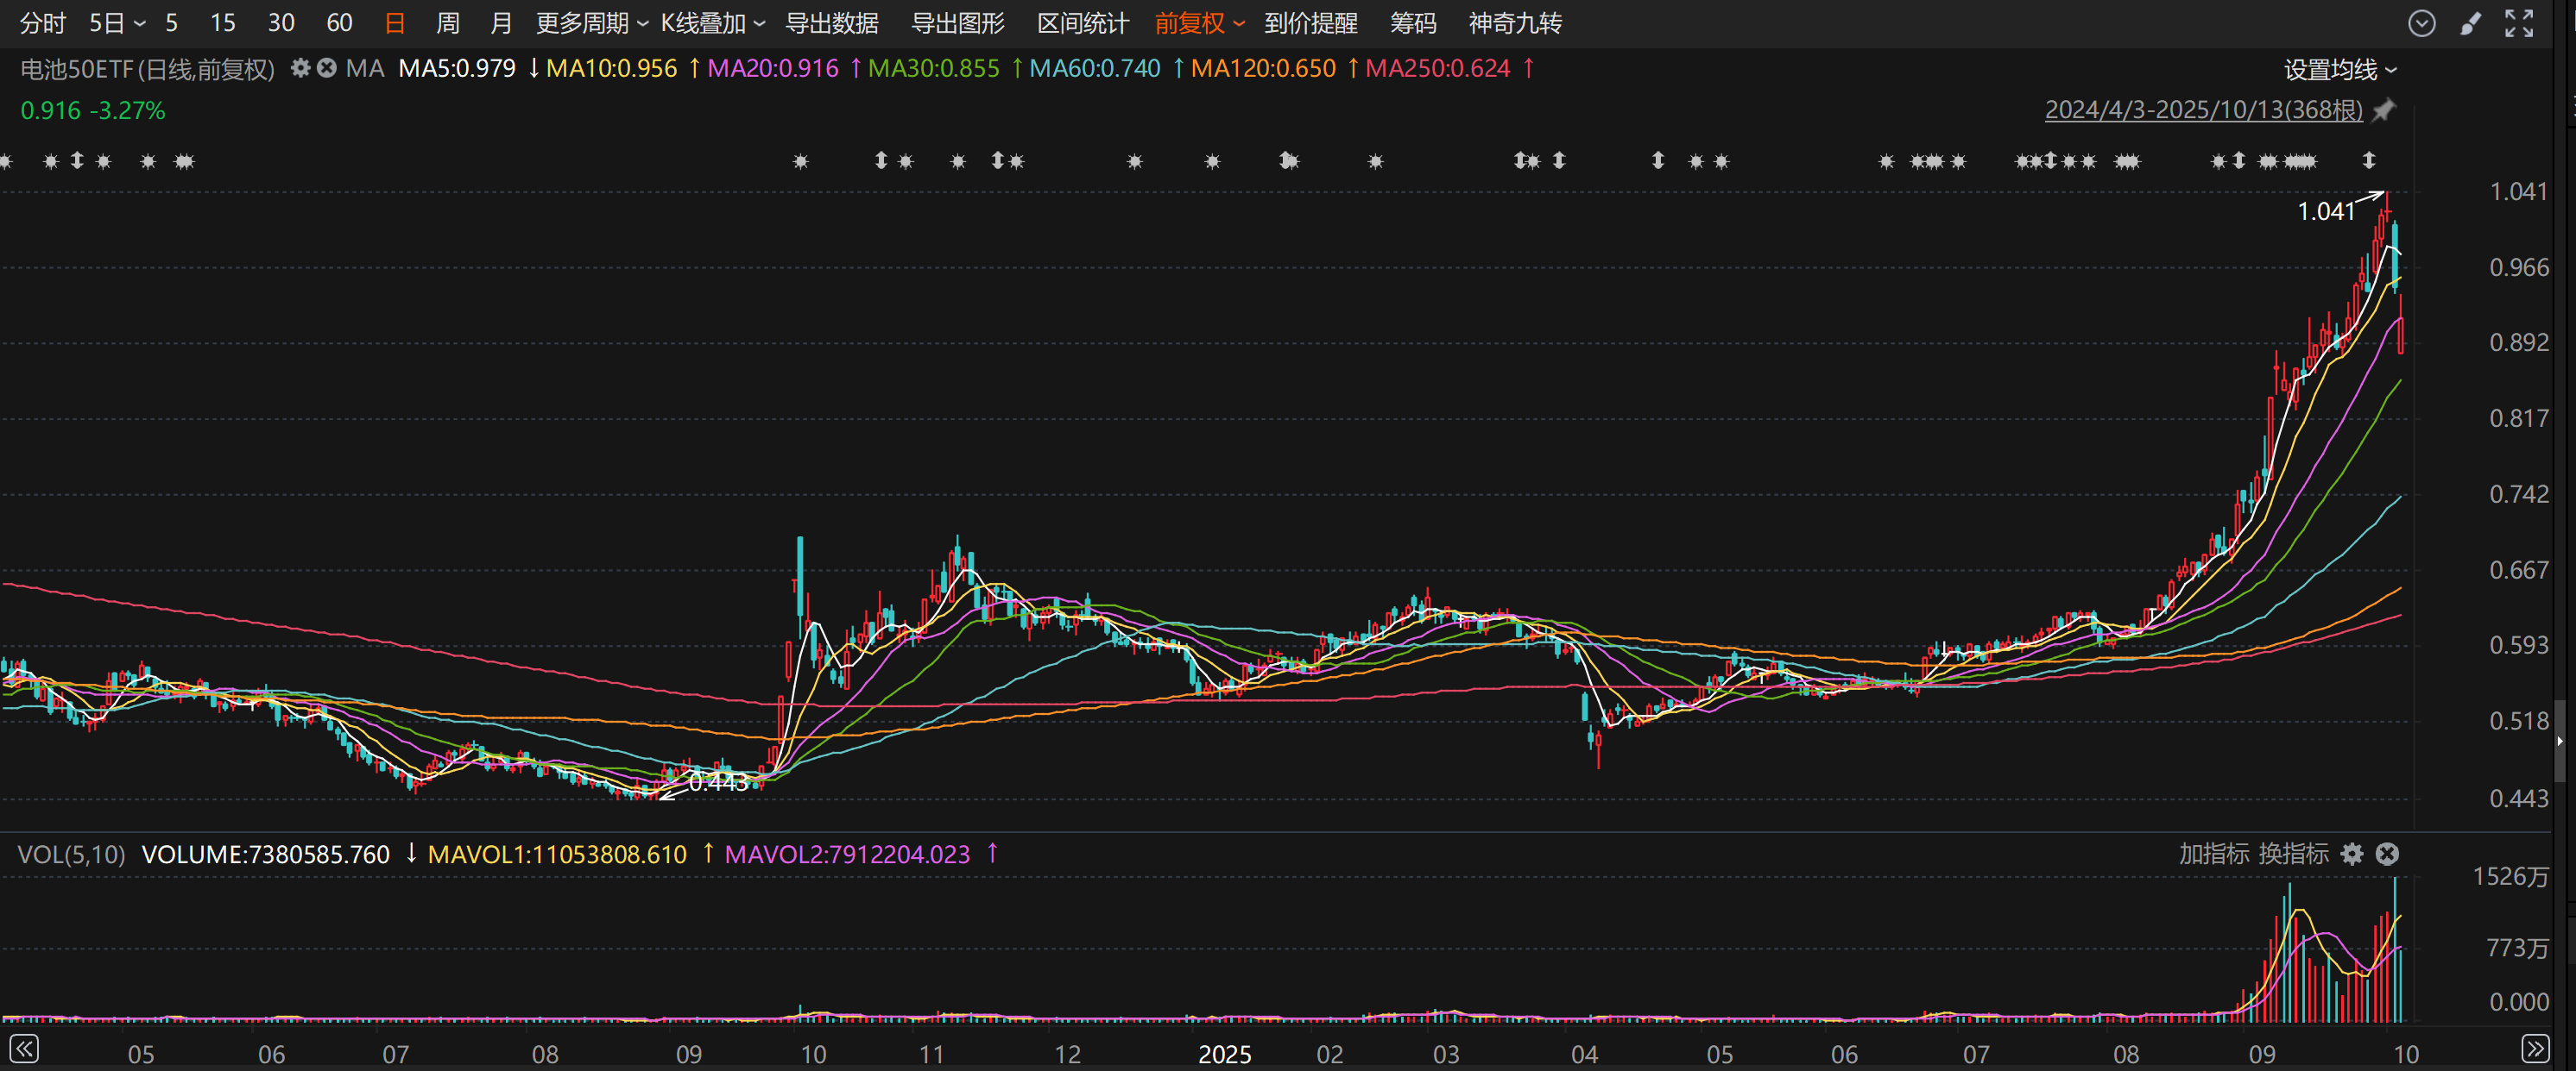This screenshot has height=1071, width=2576.
Task: Expand the 设置均线 dropdown
Action: 2340,70
